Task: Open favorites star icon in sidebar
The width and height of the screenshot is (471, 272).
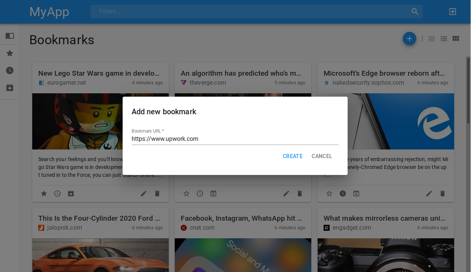Action: coord(10,53)
